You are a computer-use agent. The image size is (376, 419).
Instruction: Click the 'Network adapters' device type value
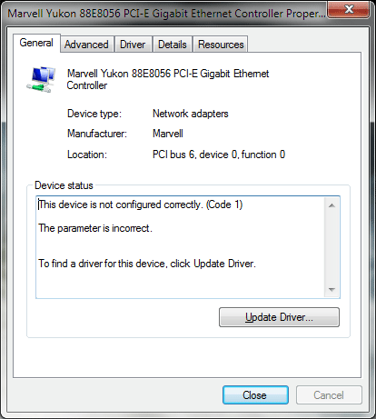click(x=191, y=114)
